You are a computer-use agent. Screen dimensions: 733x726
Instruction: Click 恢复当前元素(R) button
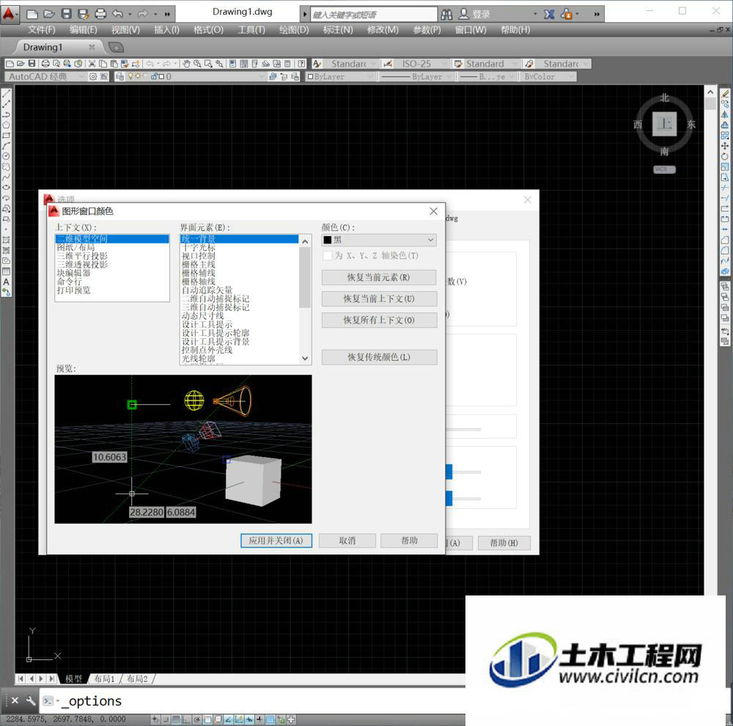(379, 277)
